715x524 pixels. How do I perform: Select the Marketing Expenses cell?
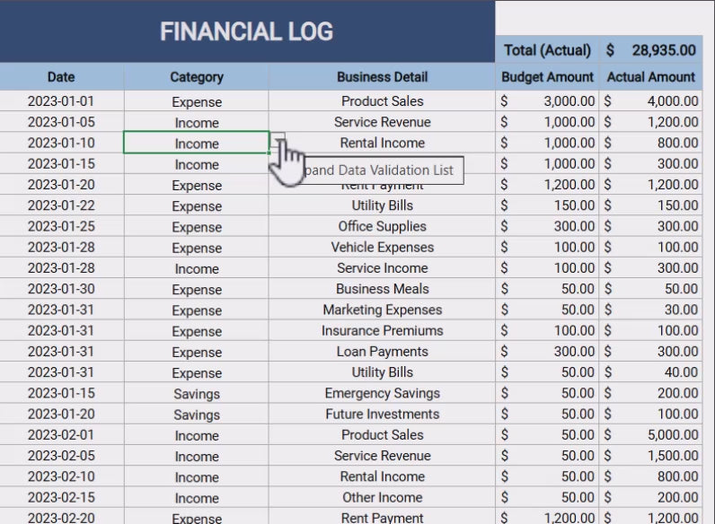coord(382,310)
